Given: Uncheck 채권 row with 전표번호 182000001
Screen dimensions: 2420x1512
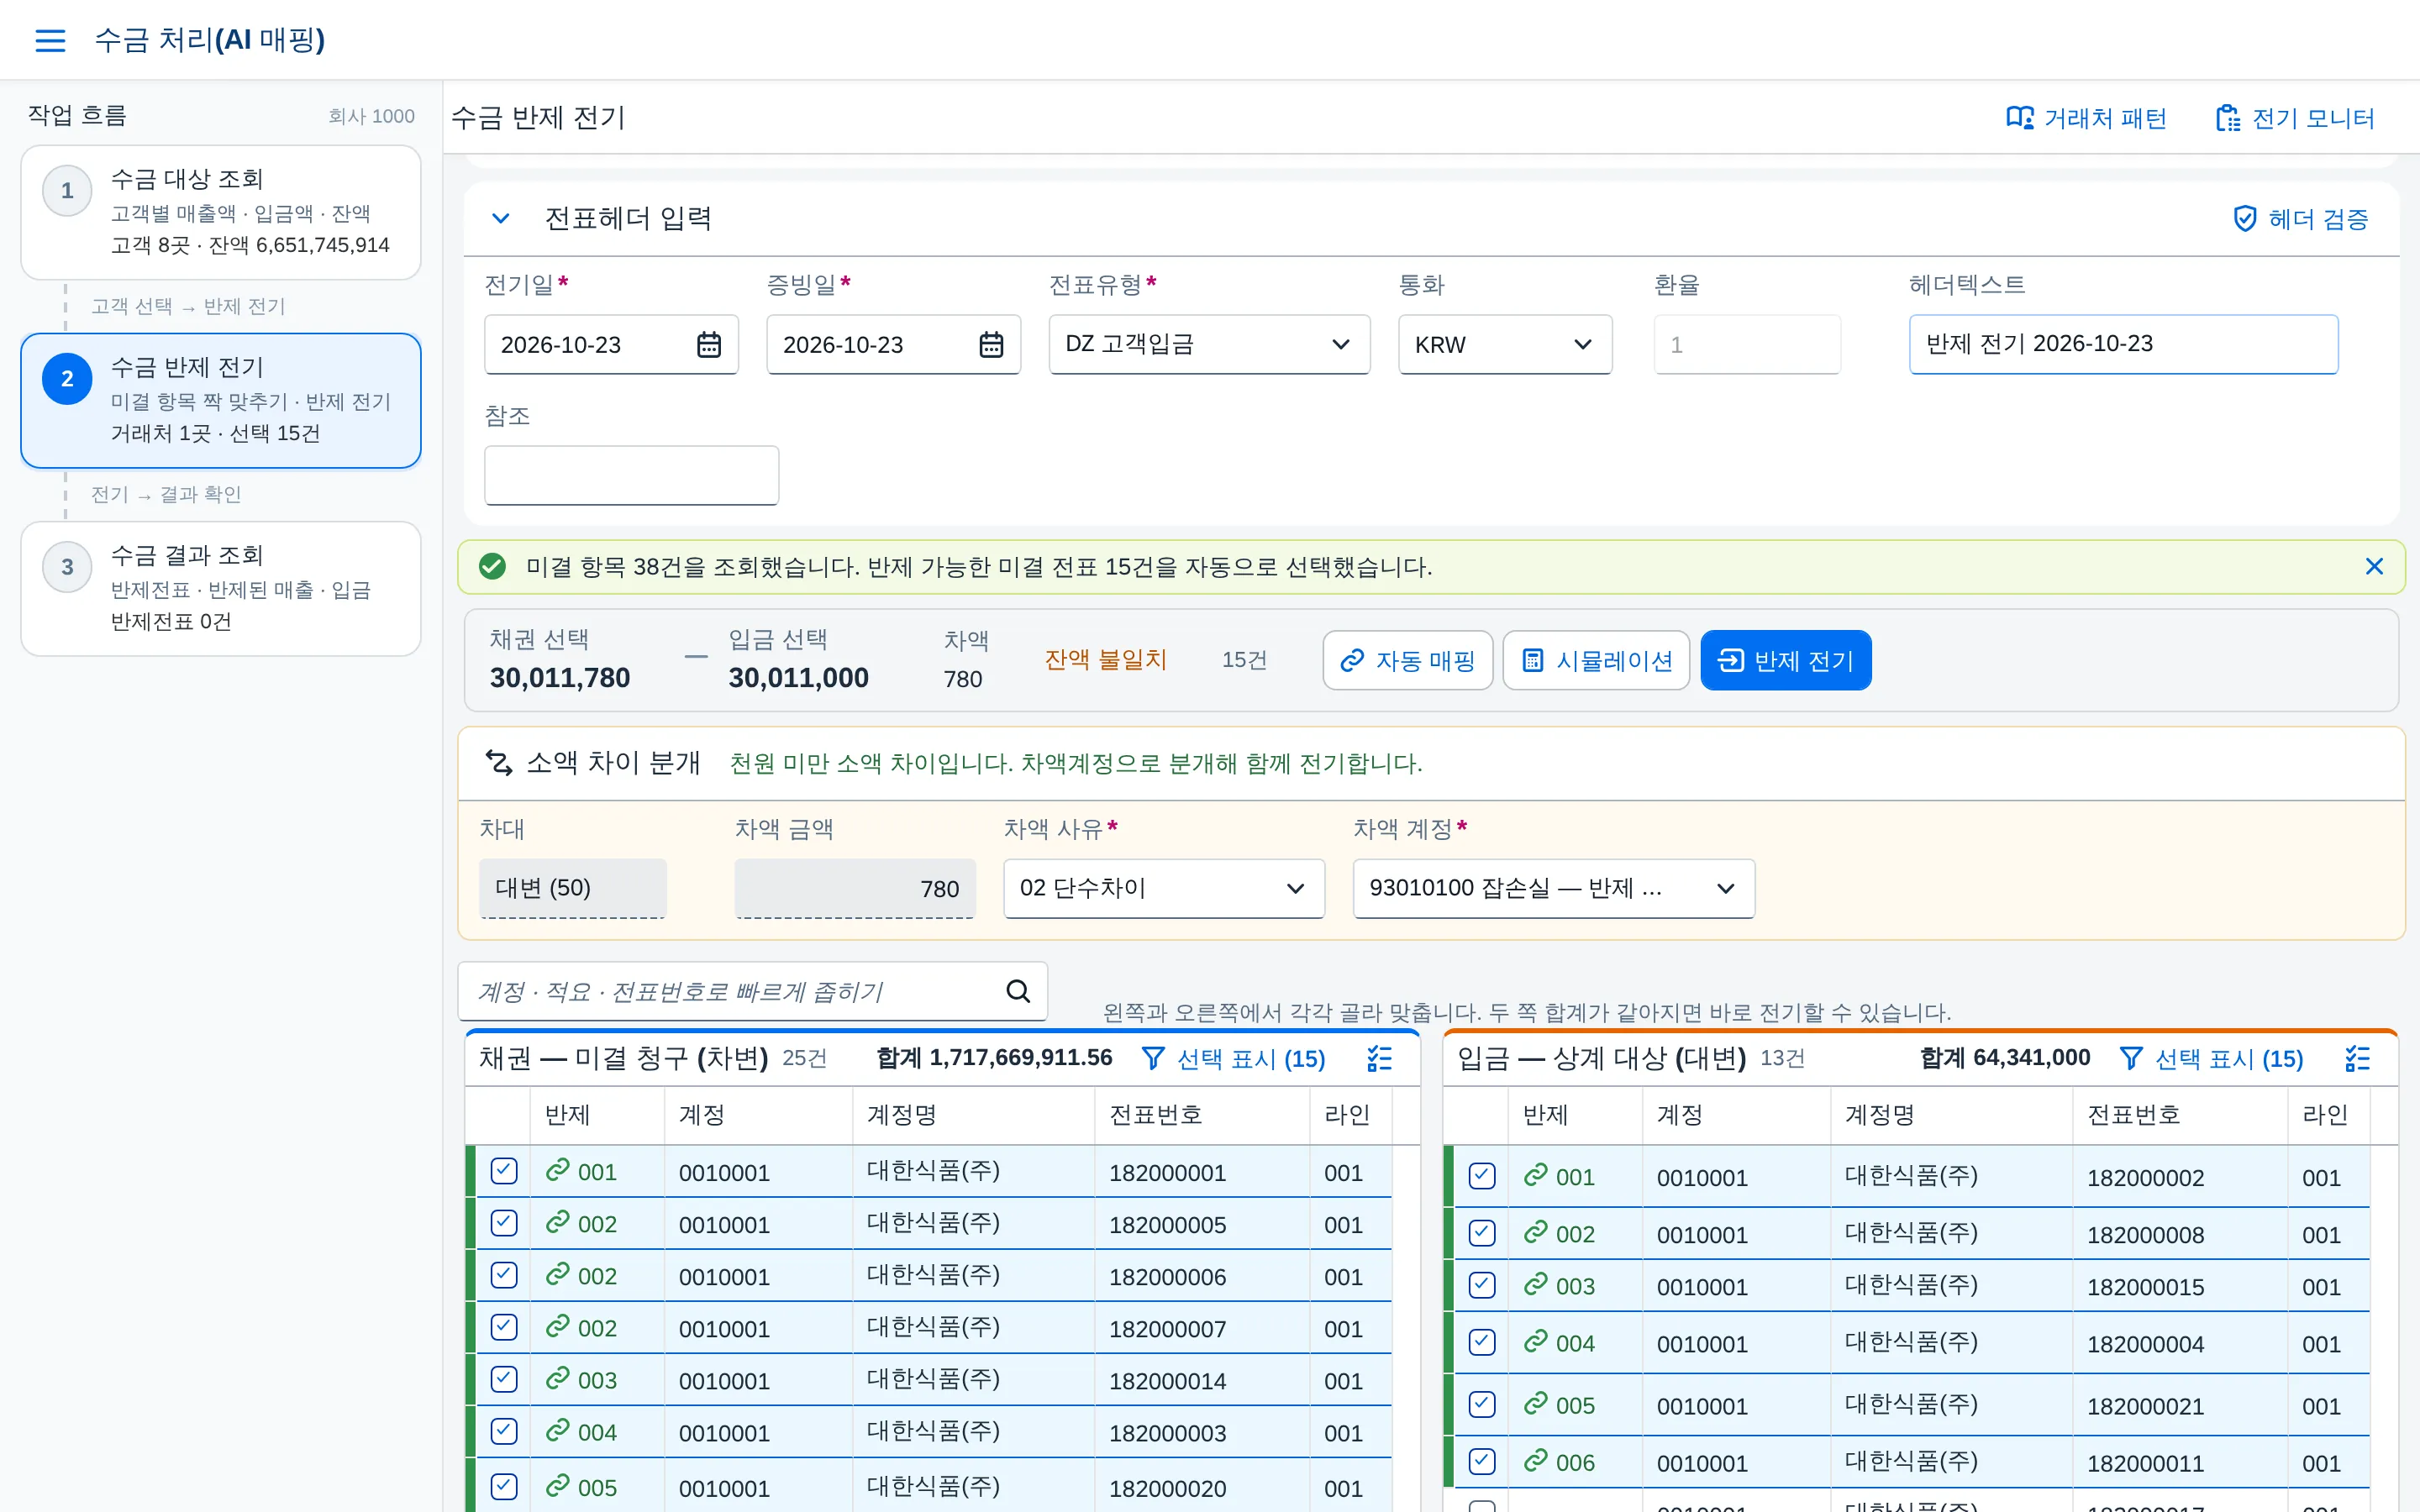Looking at the screenshot, I should pos(504,1171).
